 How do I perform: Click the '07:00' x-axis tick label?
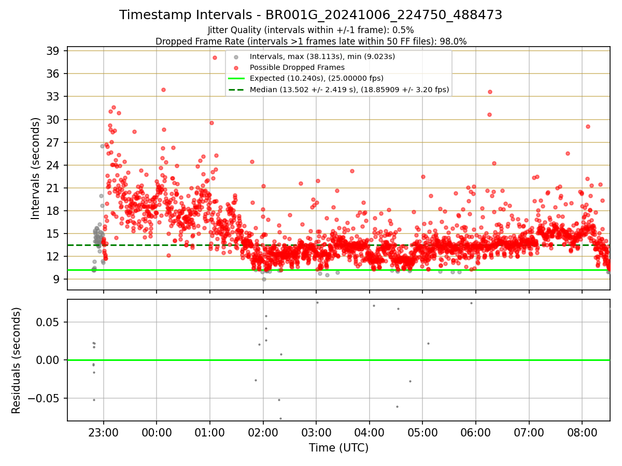point(529,432)
